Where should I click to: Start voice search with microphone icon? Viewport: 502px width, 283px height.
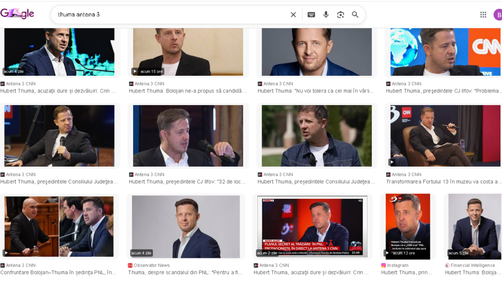[x=326, y=15]
